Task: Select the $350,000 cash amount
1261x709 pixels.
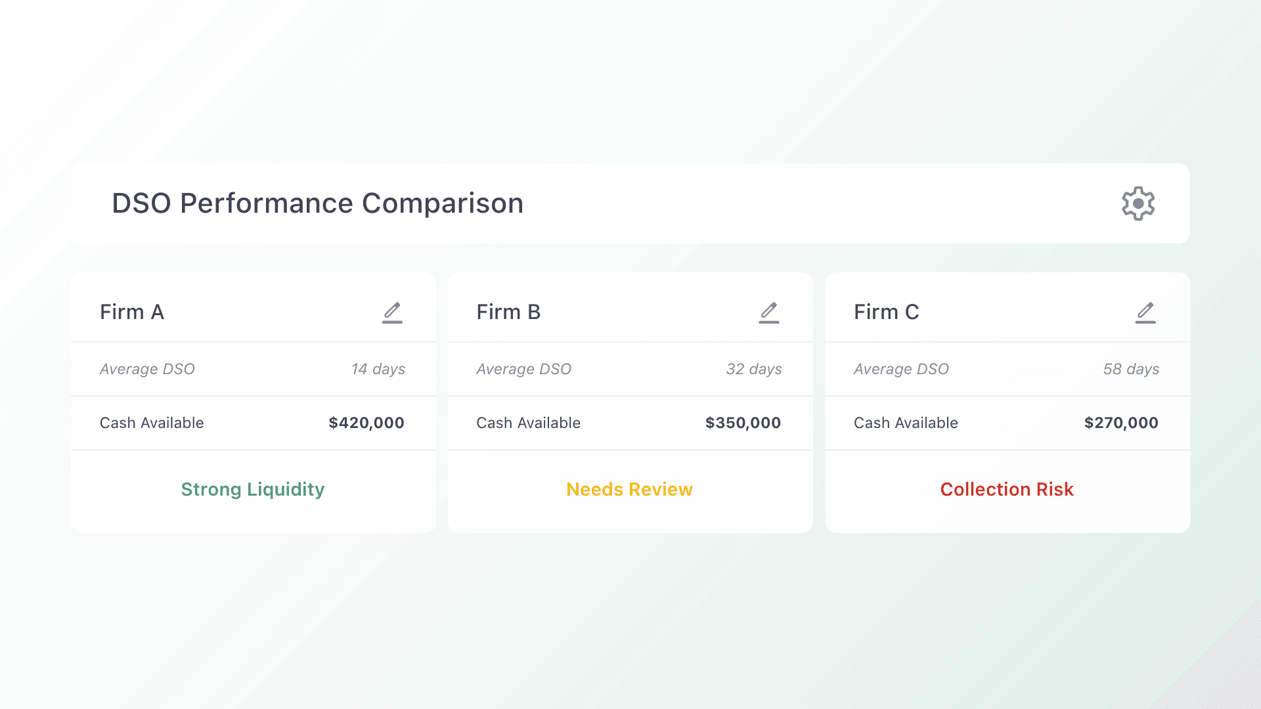Action: (x=743, y=423)
